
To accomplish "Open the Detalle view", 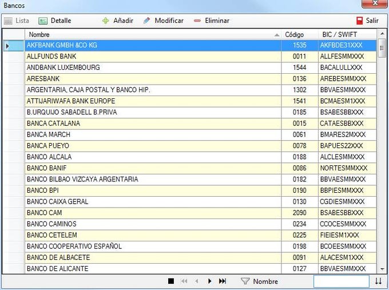I will [x=55, y=21].
